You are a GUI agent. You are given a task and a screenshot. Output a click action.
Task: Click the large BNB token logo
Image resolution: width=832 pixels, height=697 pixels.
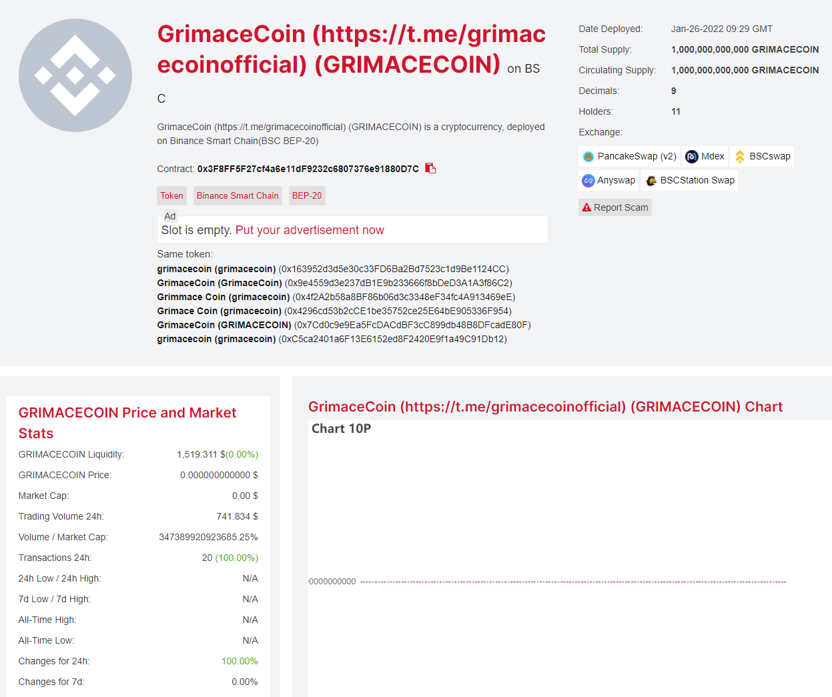(x=75, y=75)
